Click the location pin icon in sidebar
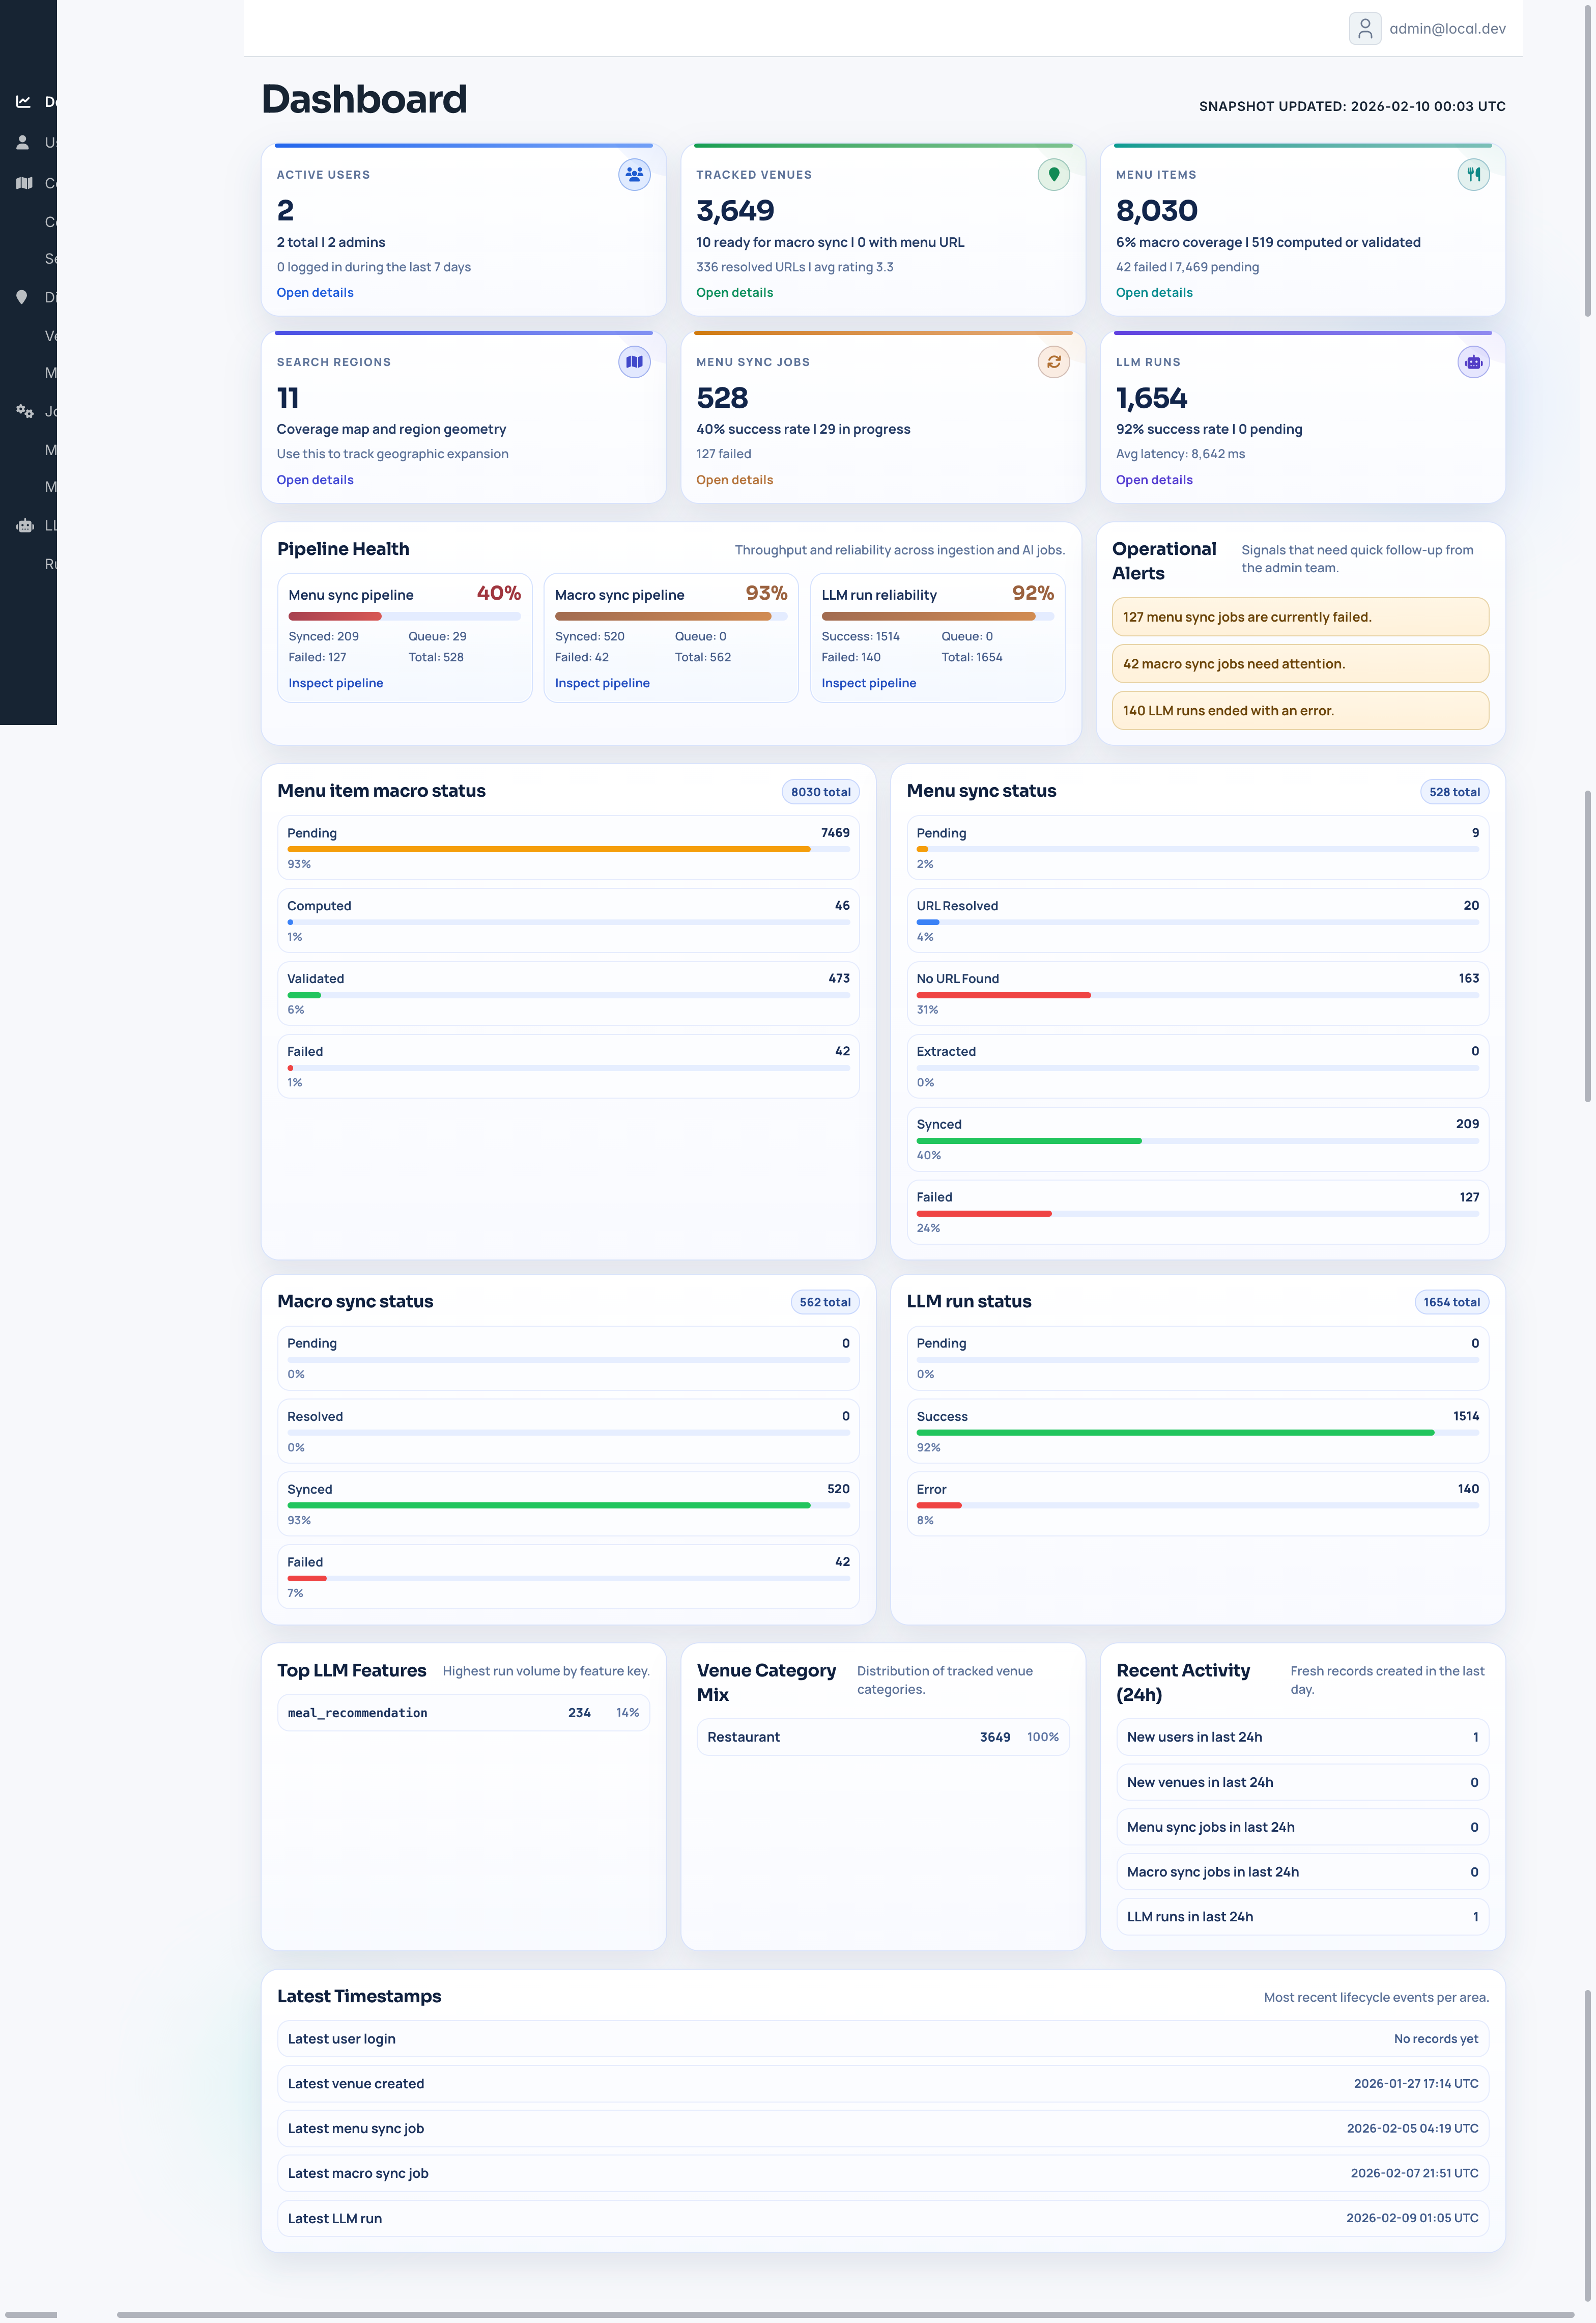This screenshot has width=1596, height=2323. coord(22,297)
